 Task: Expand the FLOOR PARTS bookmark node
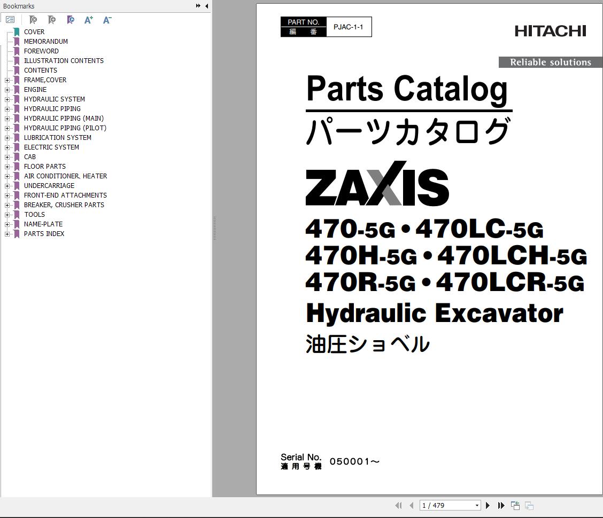(x=7, y=167)
